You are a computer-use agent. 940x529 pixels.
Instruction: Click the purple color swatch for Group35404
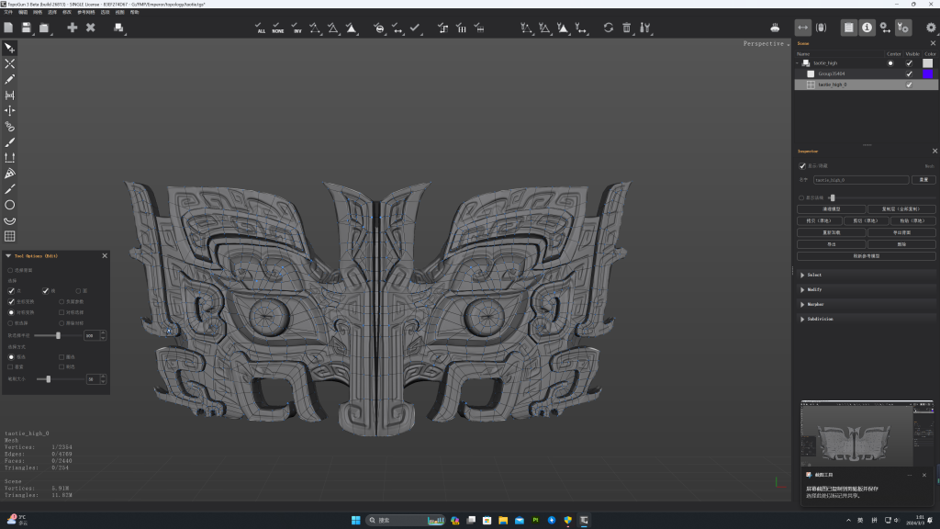927,73
